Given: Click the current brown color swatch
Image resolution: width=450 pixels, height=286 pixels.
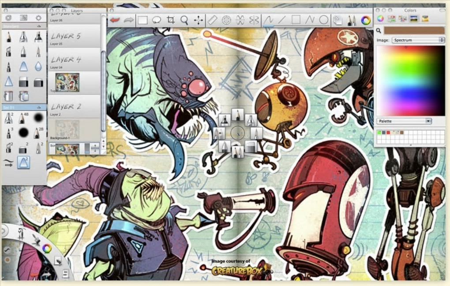Looking at the screenshot, I should point(414,30).
